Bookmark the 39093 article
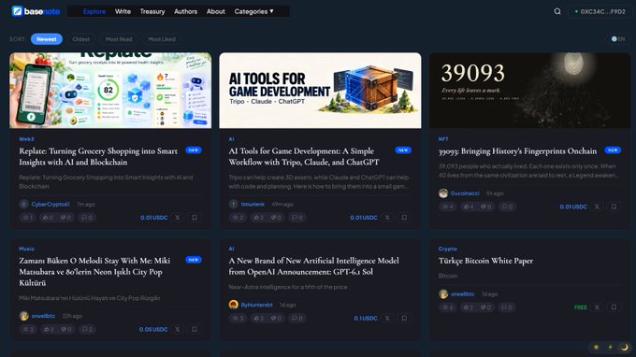Viewport: 636px width, 357px height. 614,207
